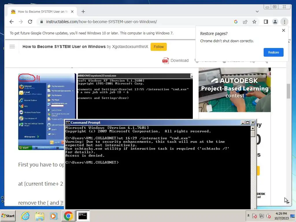Click the Autodesk Project-Based Learning contest ad

[x=235, y=90]
